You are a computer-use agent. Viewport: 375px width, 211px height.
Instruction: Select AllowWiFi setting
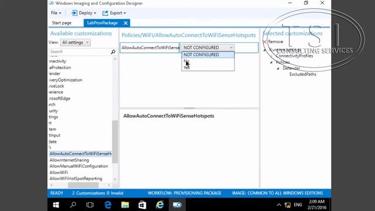[x=59, y=172]
